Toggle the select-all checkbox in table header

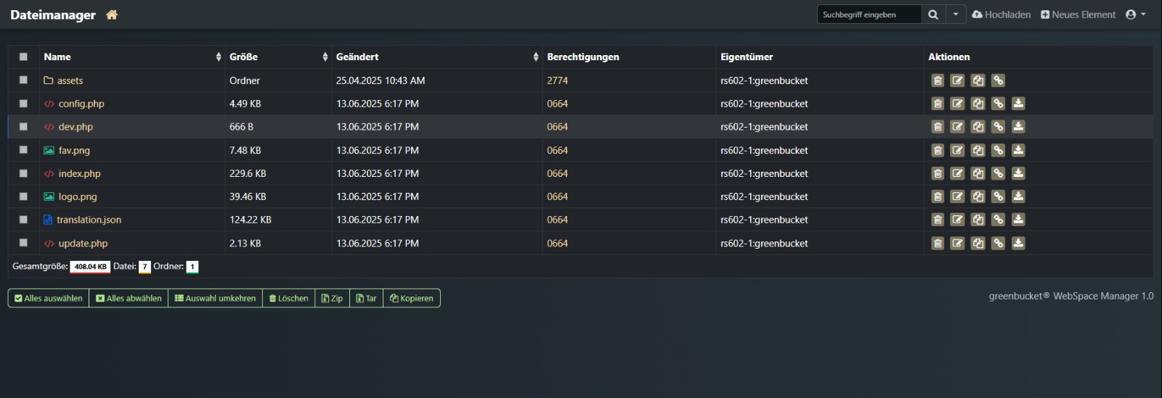(23, 57)
